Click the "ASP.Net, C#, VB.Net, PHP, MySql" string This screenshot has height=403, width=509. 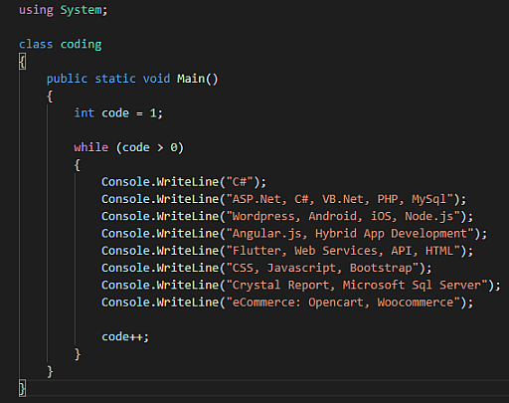click(339, 199)
